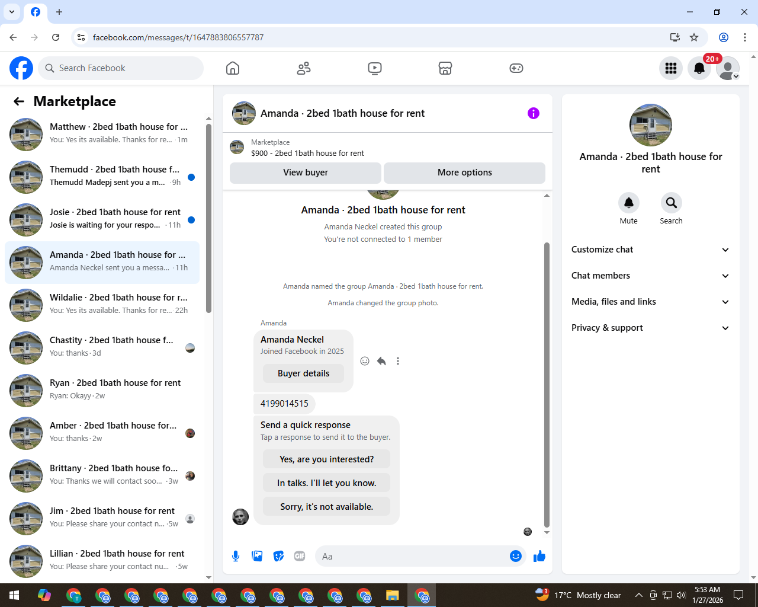Screen dimensions: 758x607
Task: Open the Gaming controller icon
Action: pos(516,68)
